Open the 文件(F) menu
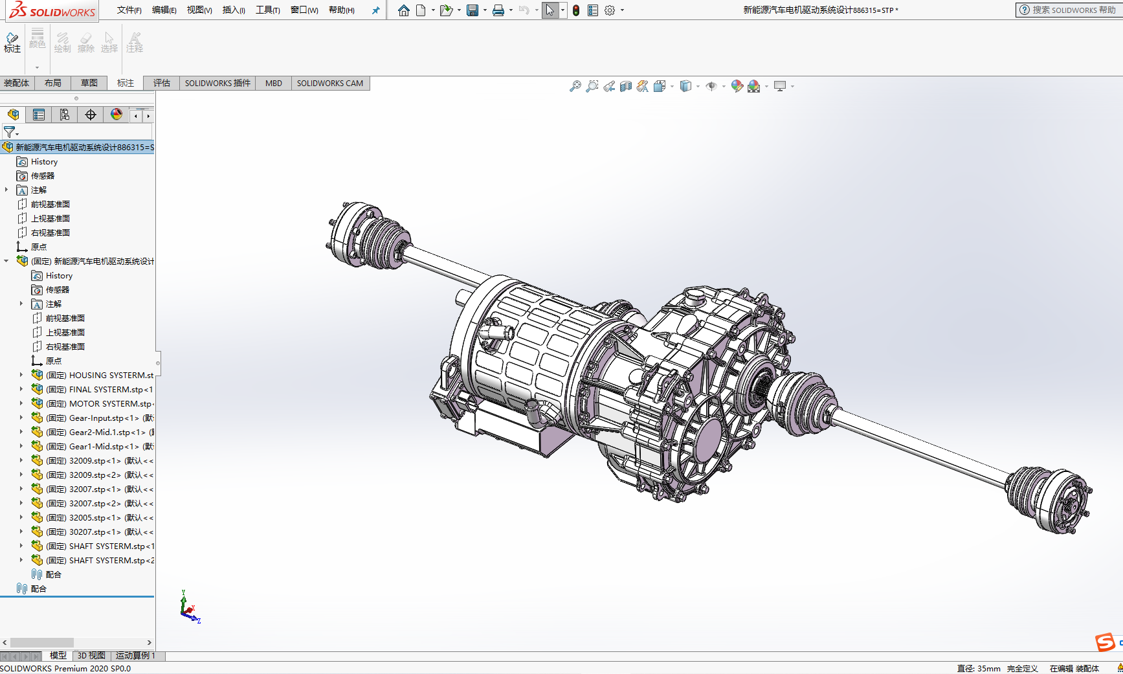Screen dimensions: 1123x674 (129, 10)
